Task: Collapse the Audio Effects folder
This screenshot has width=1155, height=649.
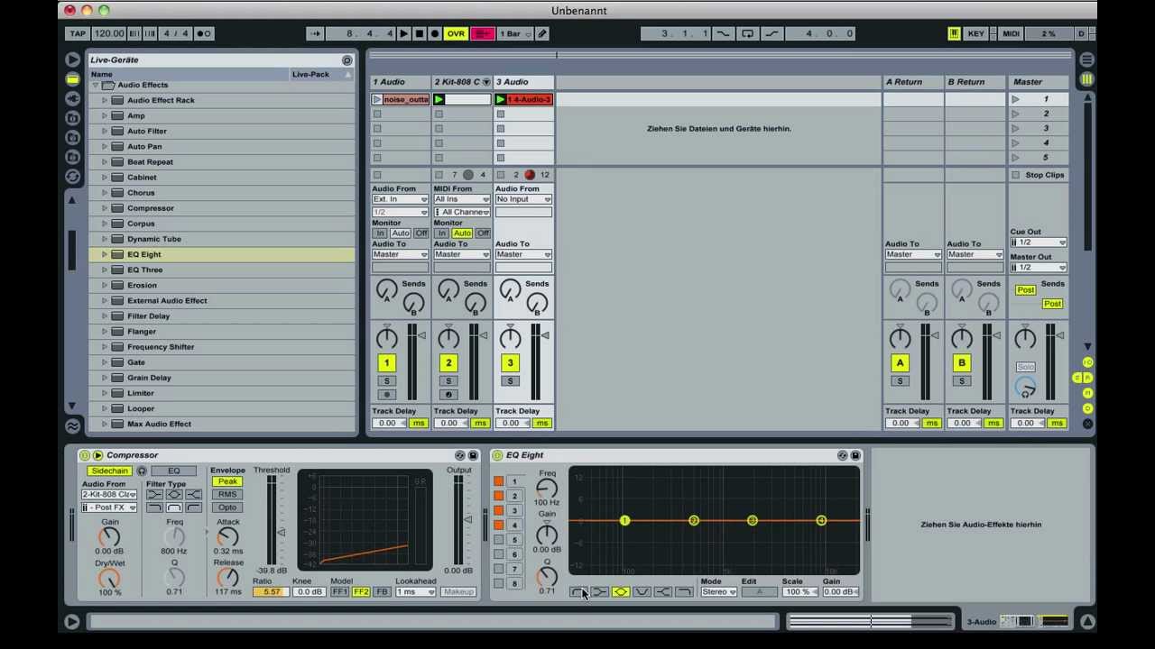Action: 95,85
